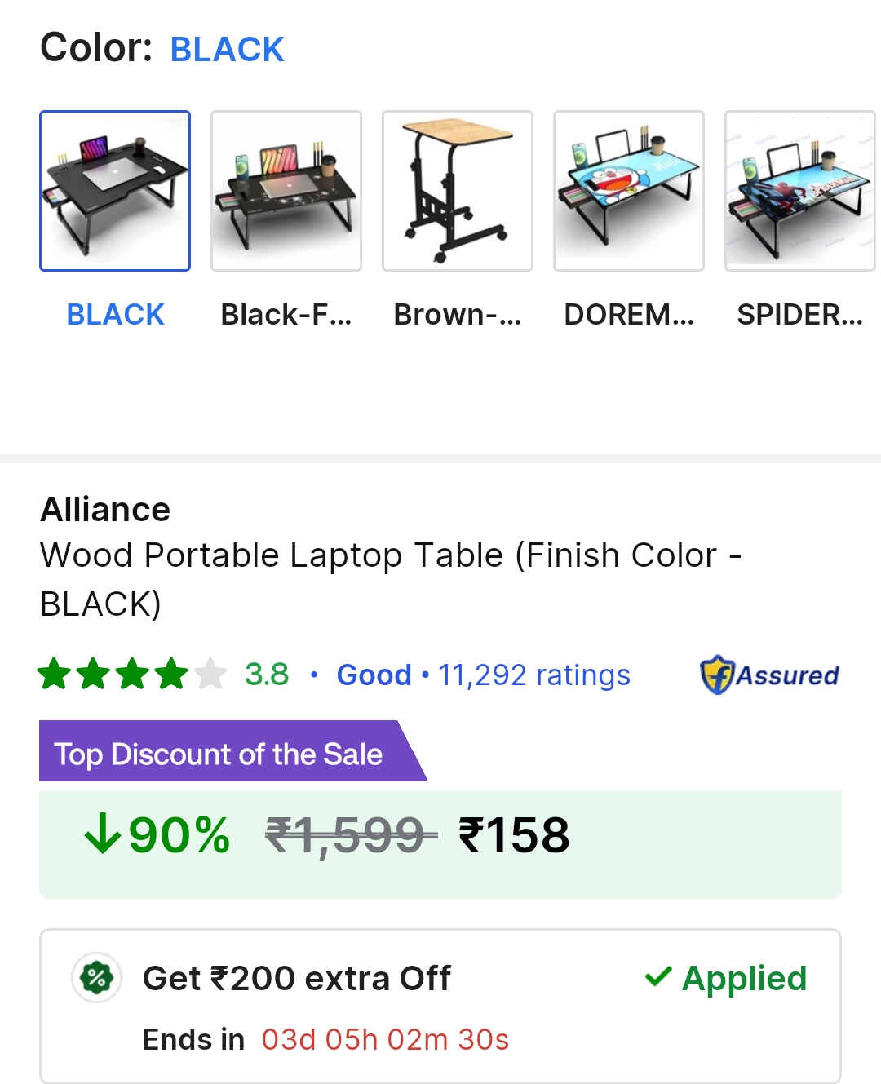Tap the Black-F... variant label
This screenshot has width=881, height=1084.
pyautogui.click(x=286, y=314)
